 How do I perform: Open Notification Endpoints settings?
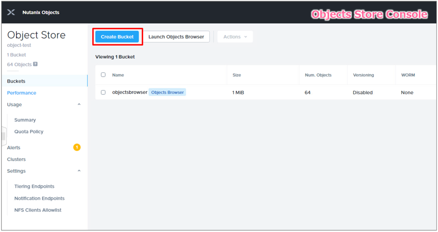(x=39, y=198)
